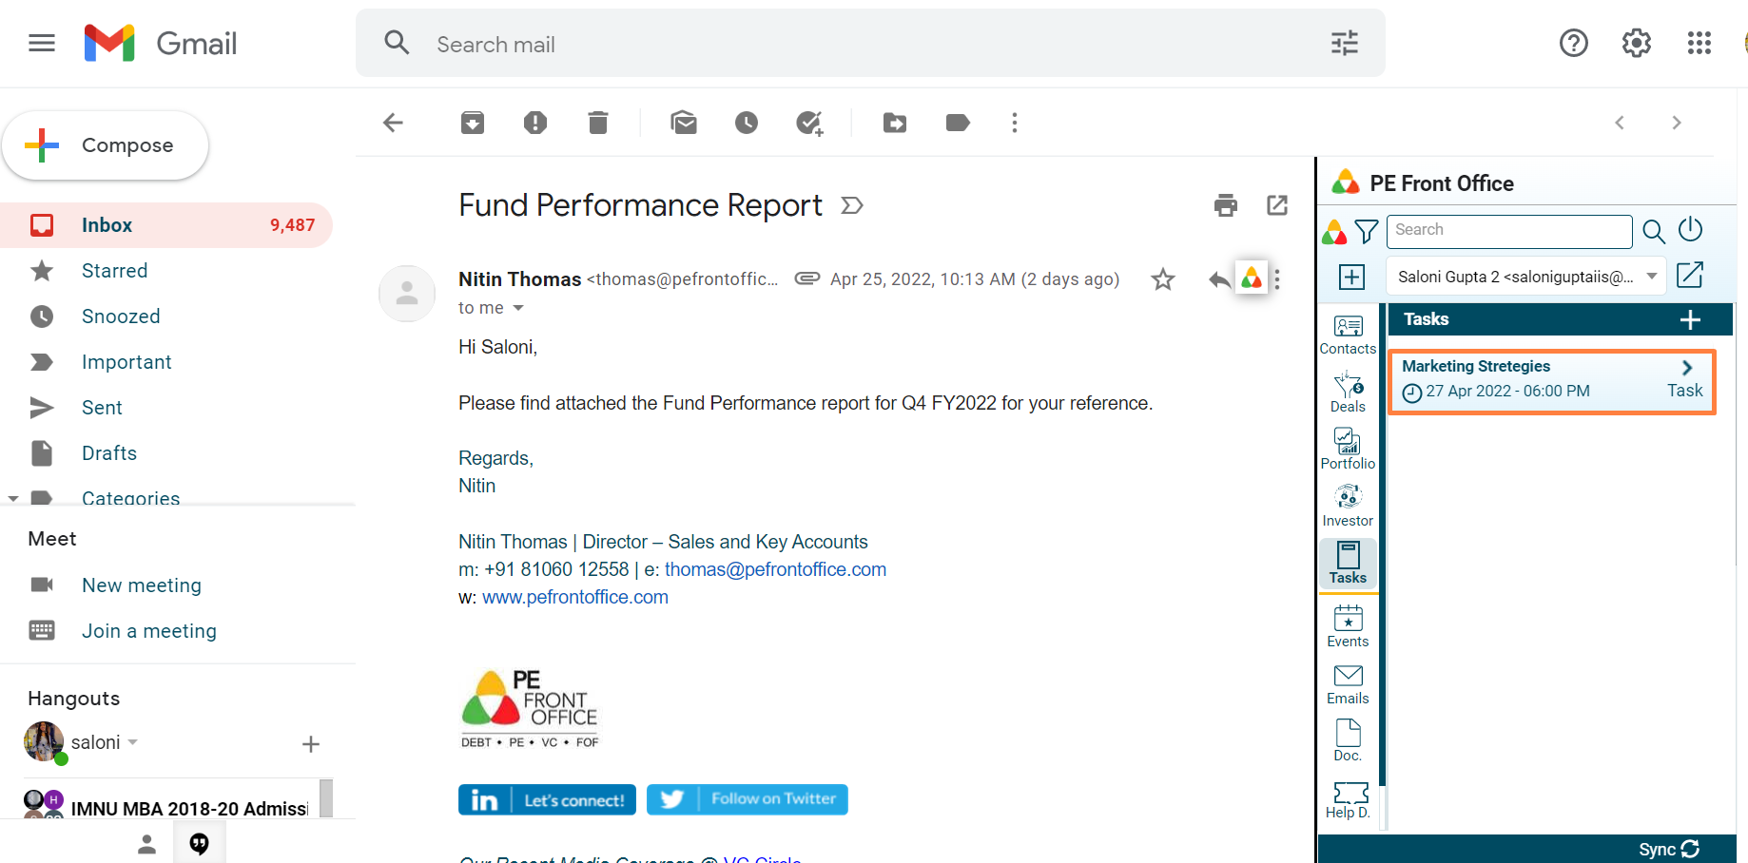Switch to the Events tab in sidebar
The image size is (1748, 863).
tap(1348, 626)
